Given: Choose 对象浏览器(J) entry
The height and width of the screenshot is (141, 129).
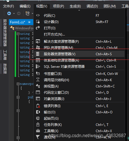Looking at the screenshot, I should (79, 99).
